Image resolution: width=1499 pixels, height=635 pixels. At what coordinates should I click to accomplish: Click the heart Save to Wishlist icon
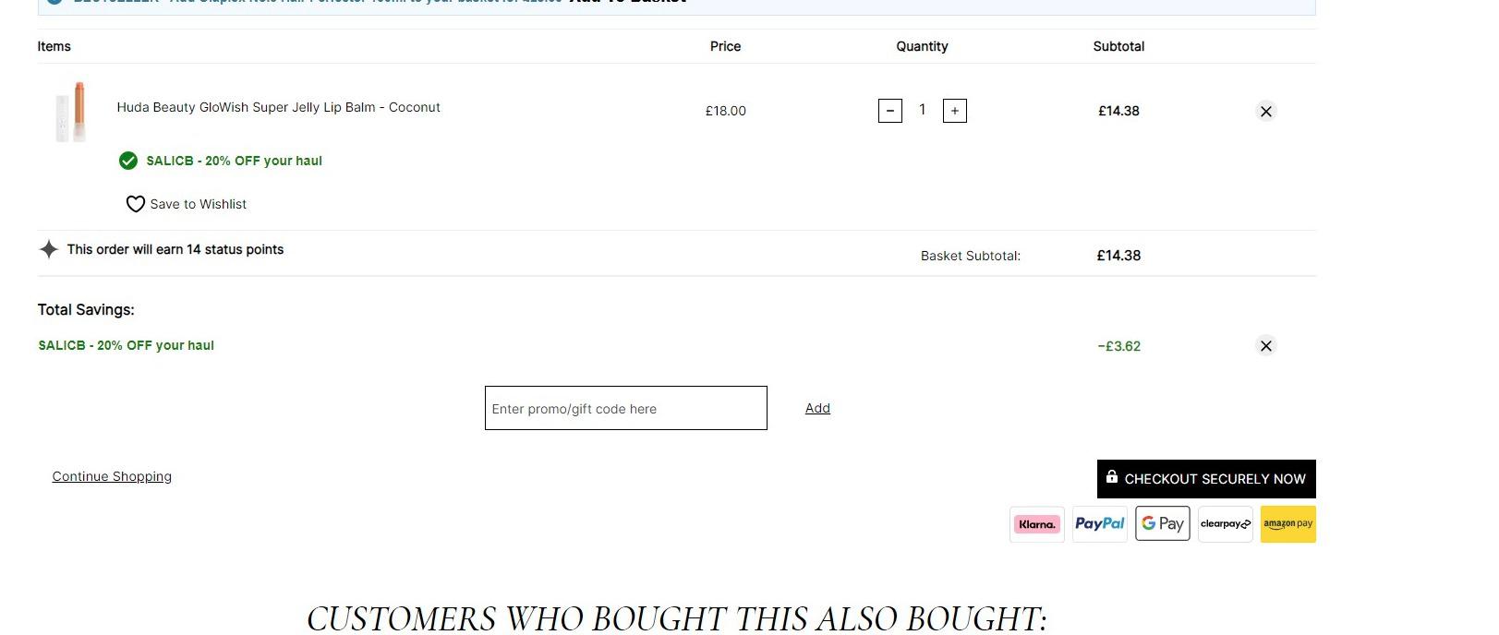[136, 204]
